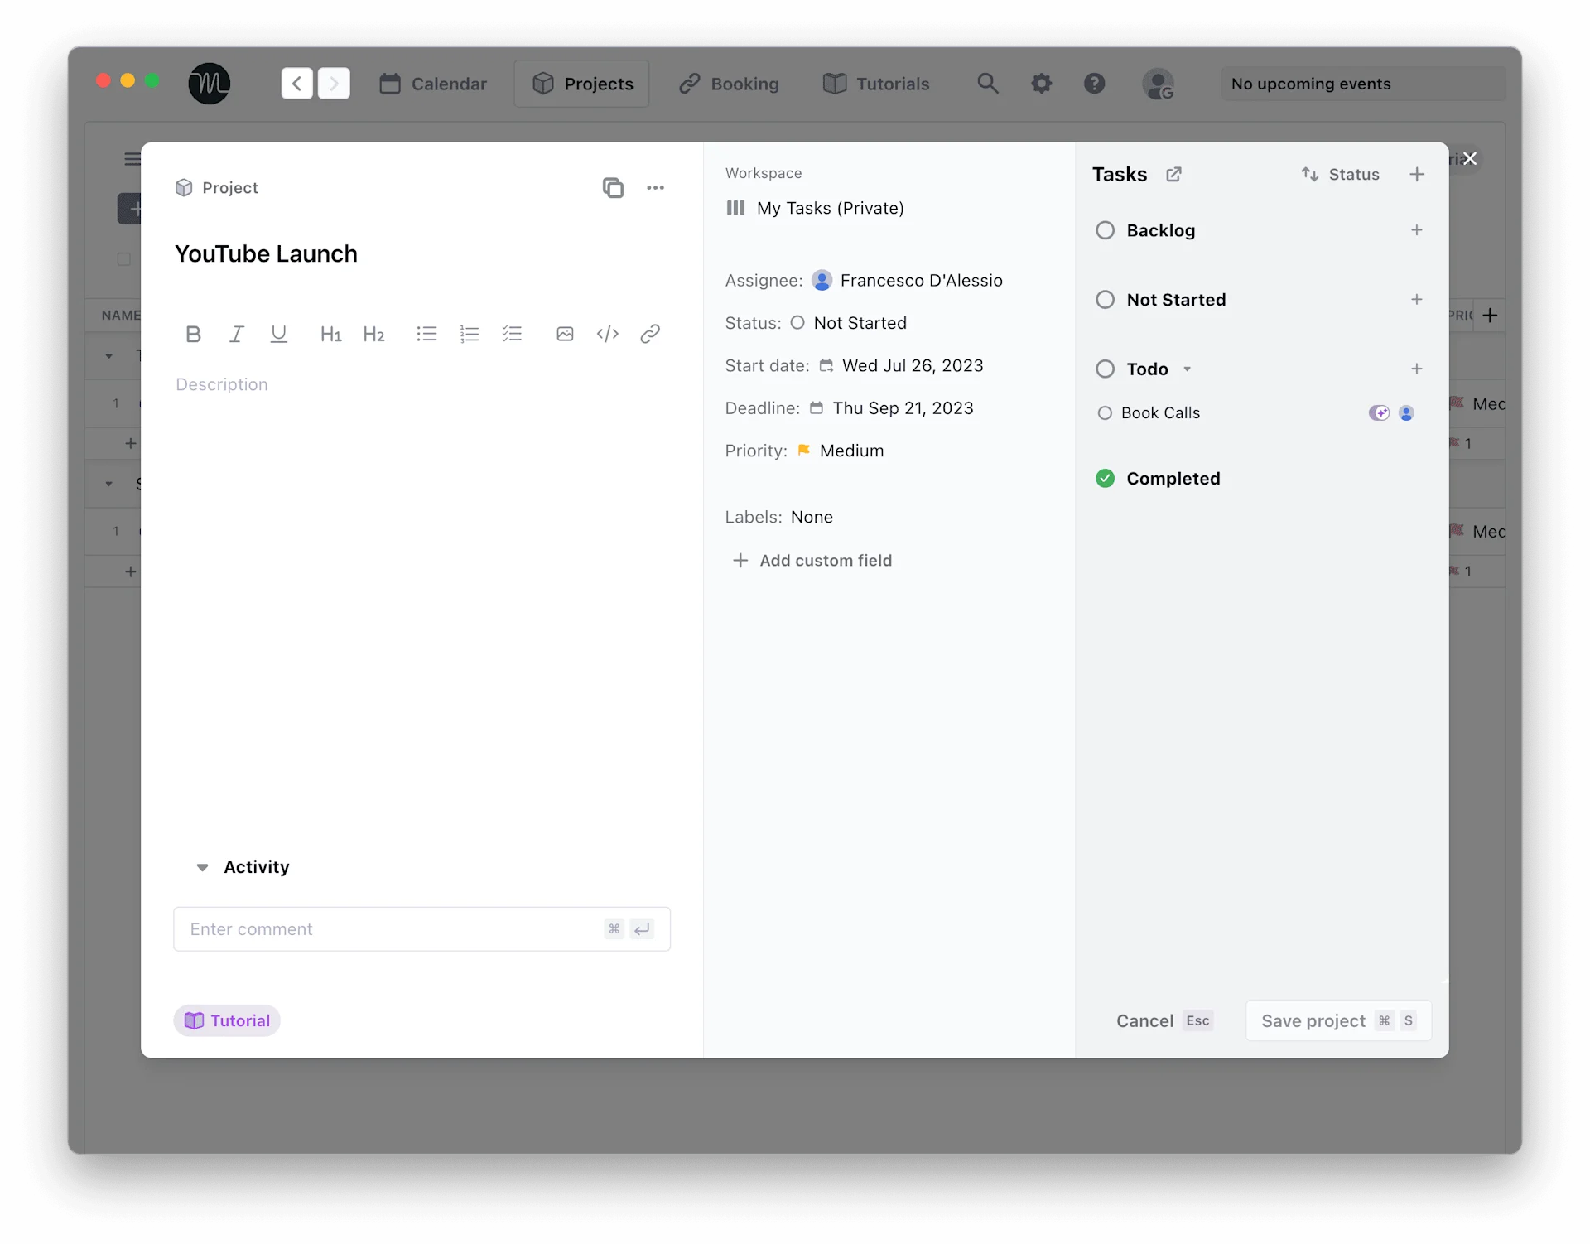Switch to the Calendar tab

point(433,84)
